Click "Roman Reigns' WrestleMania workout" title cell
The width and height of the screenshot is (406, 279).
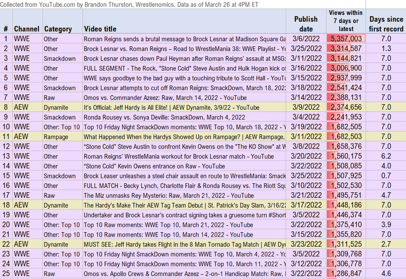tap(185, 157)
